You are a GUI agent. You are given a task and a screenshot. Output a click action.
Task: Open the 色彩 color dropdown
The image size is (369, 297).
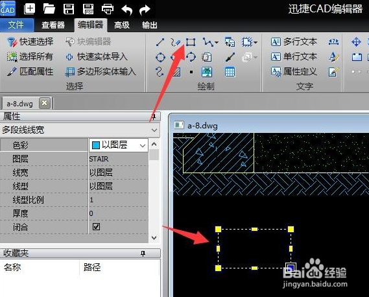pos(143,146)
